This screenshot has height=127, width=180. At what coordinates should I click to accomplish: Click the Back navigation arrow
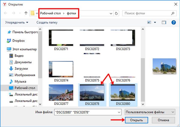(5, 13)
